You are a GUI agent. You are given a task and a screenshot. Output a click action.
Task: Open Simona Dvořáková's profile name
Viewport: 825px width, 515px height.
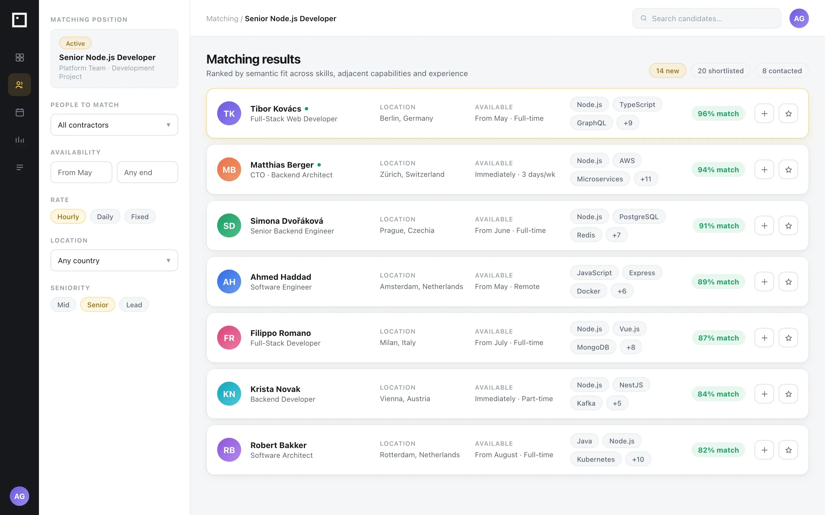[x=287, y=221]
